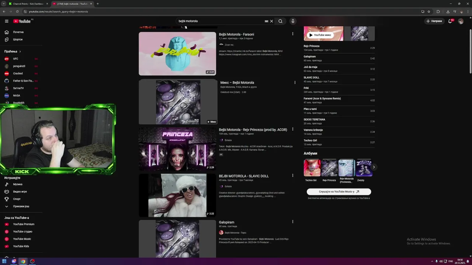This screenshot has height=265, width=472.
Task: Click the YouTube микс play button
Action: [x=320, y=35]
